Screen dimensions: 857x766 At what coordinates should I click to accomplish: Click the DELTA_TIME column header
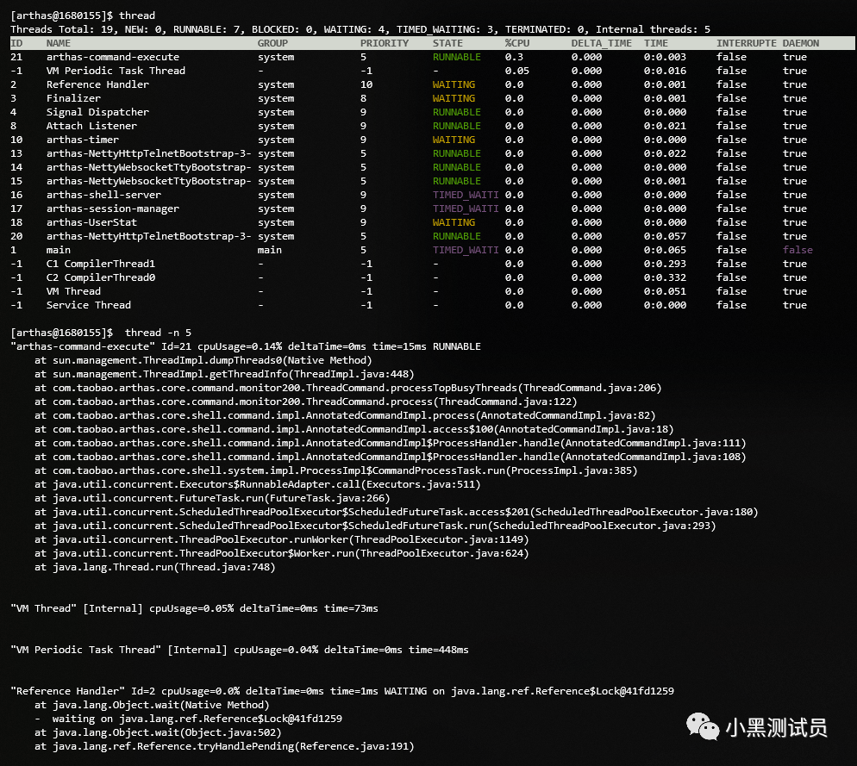601,43
